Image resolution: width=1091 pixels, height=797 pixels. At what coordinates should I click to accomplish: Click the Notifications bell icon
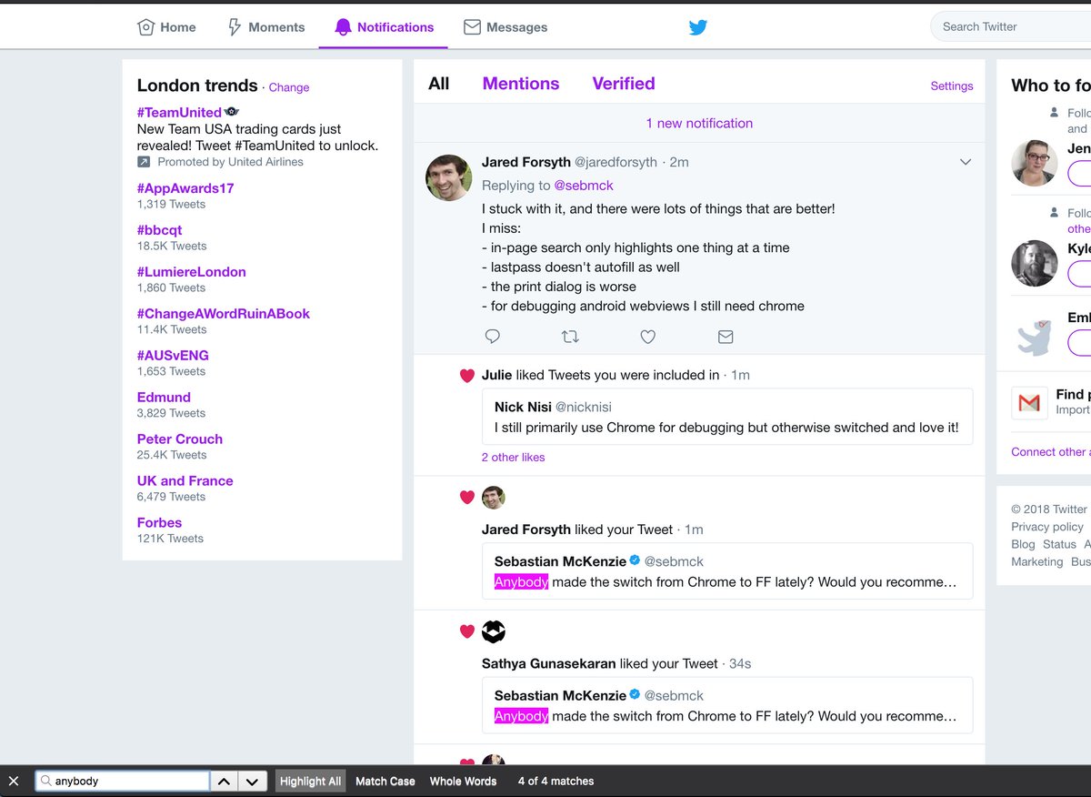343,27
